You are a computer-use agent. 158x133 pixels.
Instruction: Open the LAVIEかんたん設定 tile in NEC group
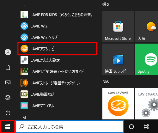point(147,104)
